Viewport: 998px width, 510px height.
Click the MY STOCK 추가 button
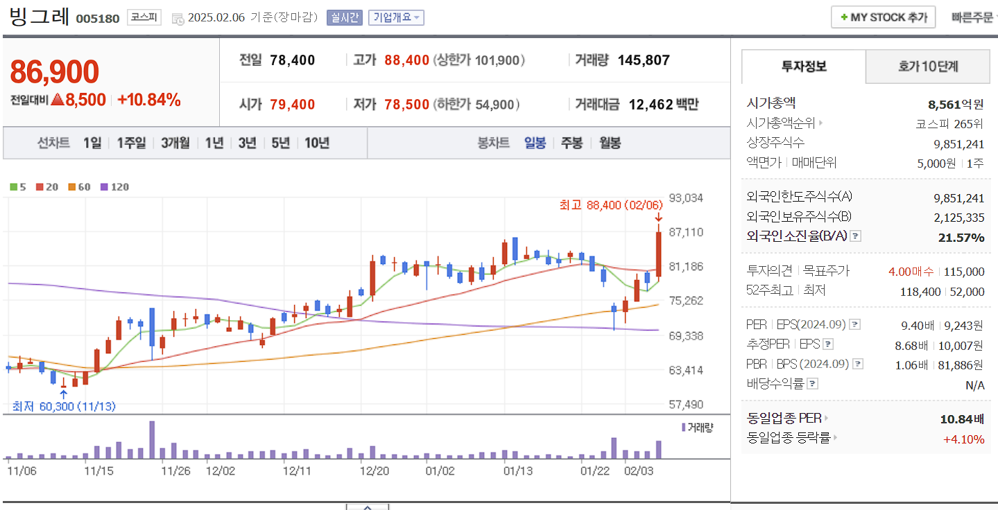[883, 17]
